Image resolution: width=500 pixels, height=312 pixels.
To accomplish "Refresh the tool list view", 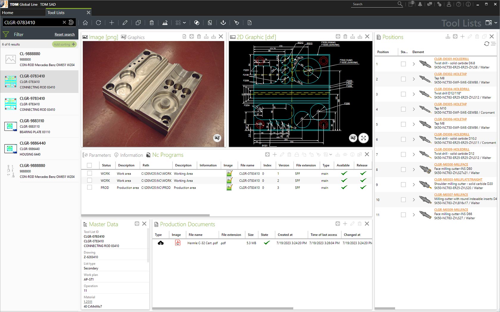I will (x=99, y=23).
